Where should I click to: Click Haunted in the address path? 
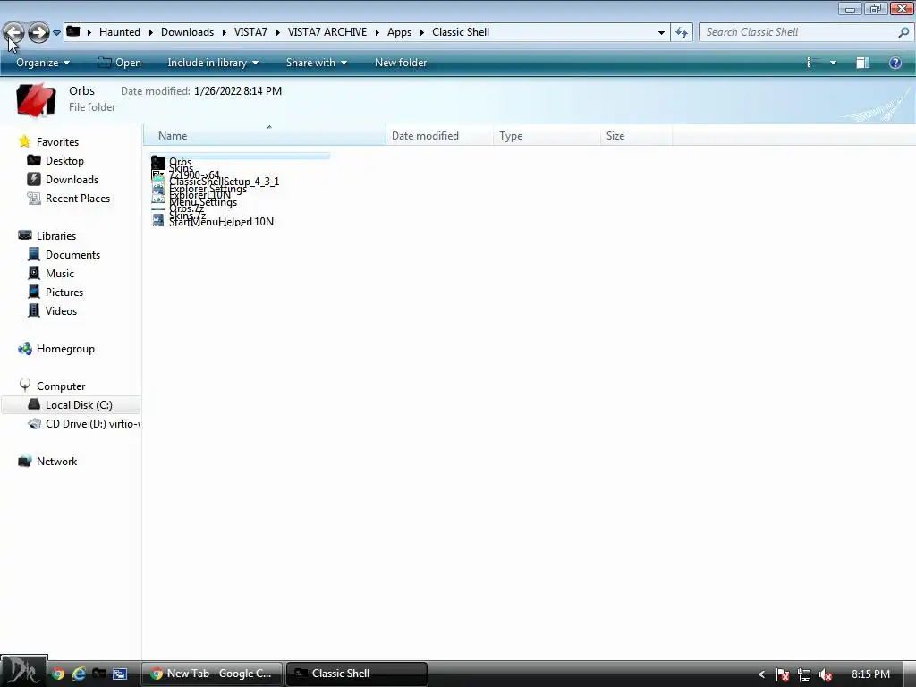tap(120, 32)
